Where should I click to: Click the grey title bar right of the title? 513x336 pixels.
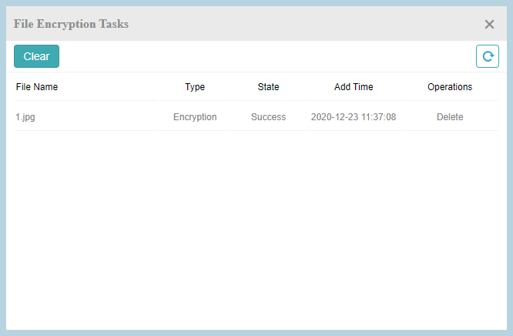308,24
